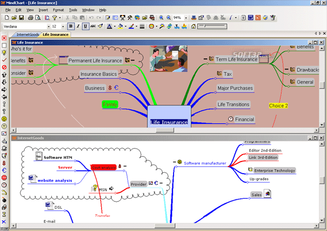Click the Print icon in toolbar

pyautogui.click(x=31, y=18)
